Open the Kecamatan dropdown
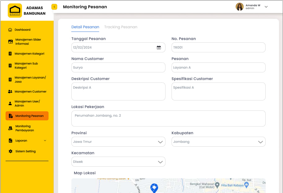283x193 pixels. click(x=118, y=162)
